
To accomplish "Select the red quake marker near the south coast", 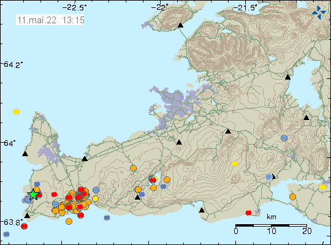I will 249,213.
